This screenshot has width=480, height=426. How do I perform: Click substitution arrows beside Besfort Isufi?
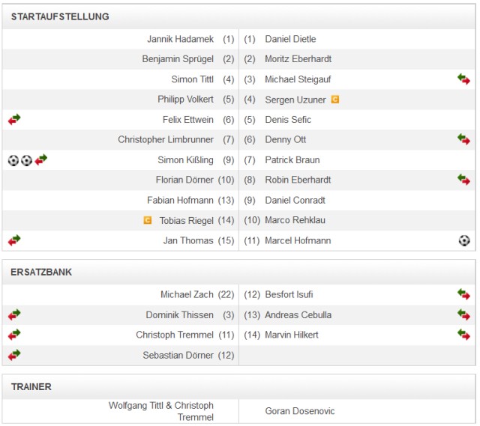[x=463, y=295]
